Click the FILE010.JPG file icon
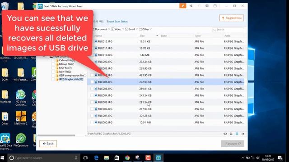Image resolution: width=289 pixels, height=162 pixels. [96, 55]
